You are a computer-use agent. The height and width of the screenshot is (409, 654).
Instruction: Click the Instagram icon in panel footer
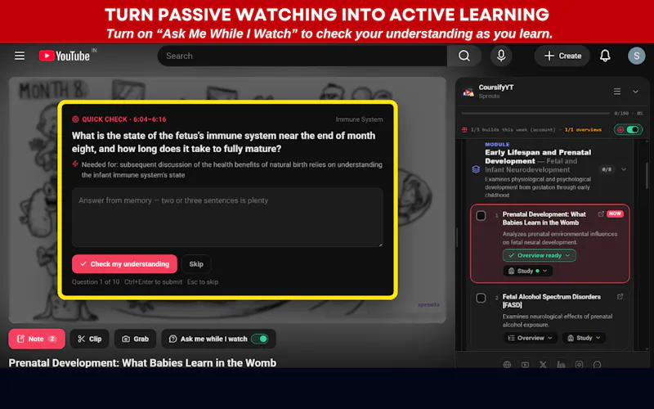pyautogui.click(x=579, y=364)
